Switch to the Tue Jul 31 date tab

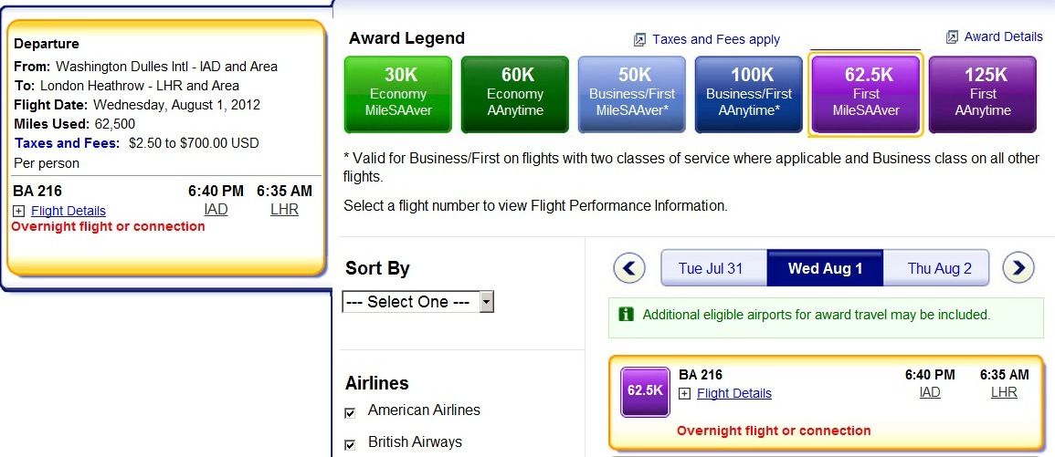click(713, 268)
